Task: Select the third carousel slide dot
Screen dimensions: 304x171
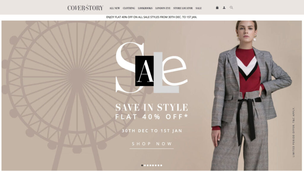Action: (x=148, y=165)
